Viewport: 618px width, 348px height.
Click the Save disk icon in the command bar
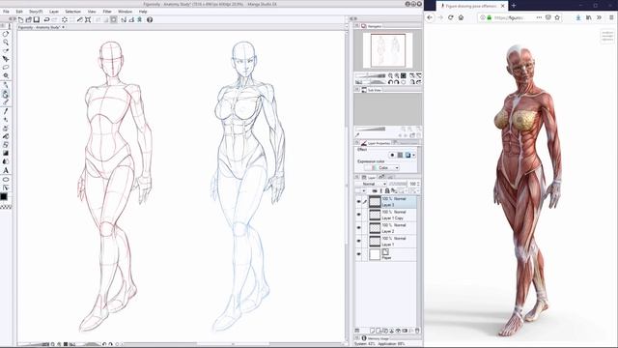37,19
